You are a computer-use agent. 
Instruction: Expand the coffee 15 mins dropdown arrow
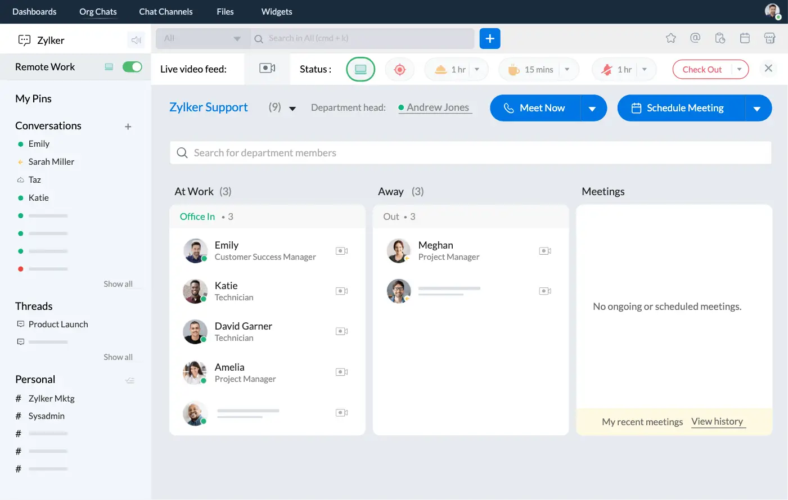(x=567, y=70)
